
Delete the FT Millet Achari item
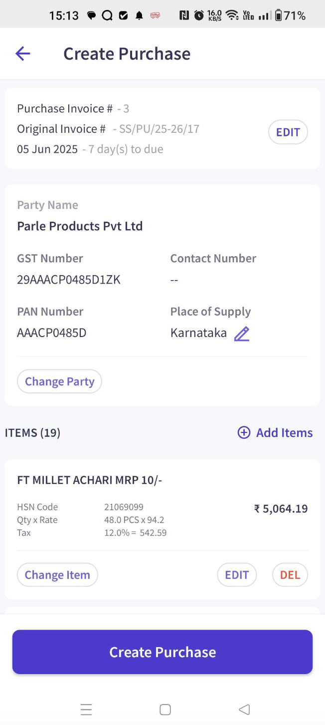pyautogui.click(x=290, y=575)
